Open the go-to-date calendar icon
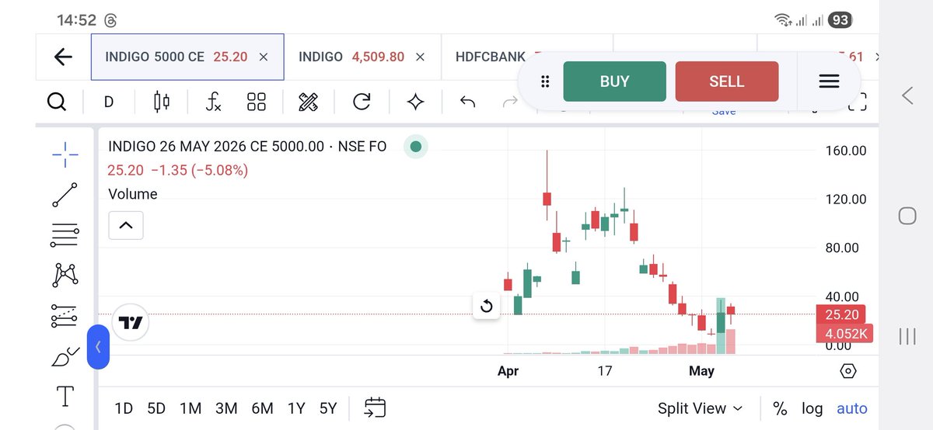The width and height of the screenshot is (933, 430). (x=375, y=407)
